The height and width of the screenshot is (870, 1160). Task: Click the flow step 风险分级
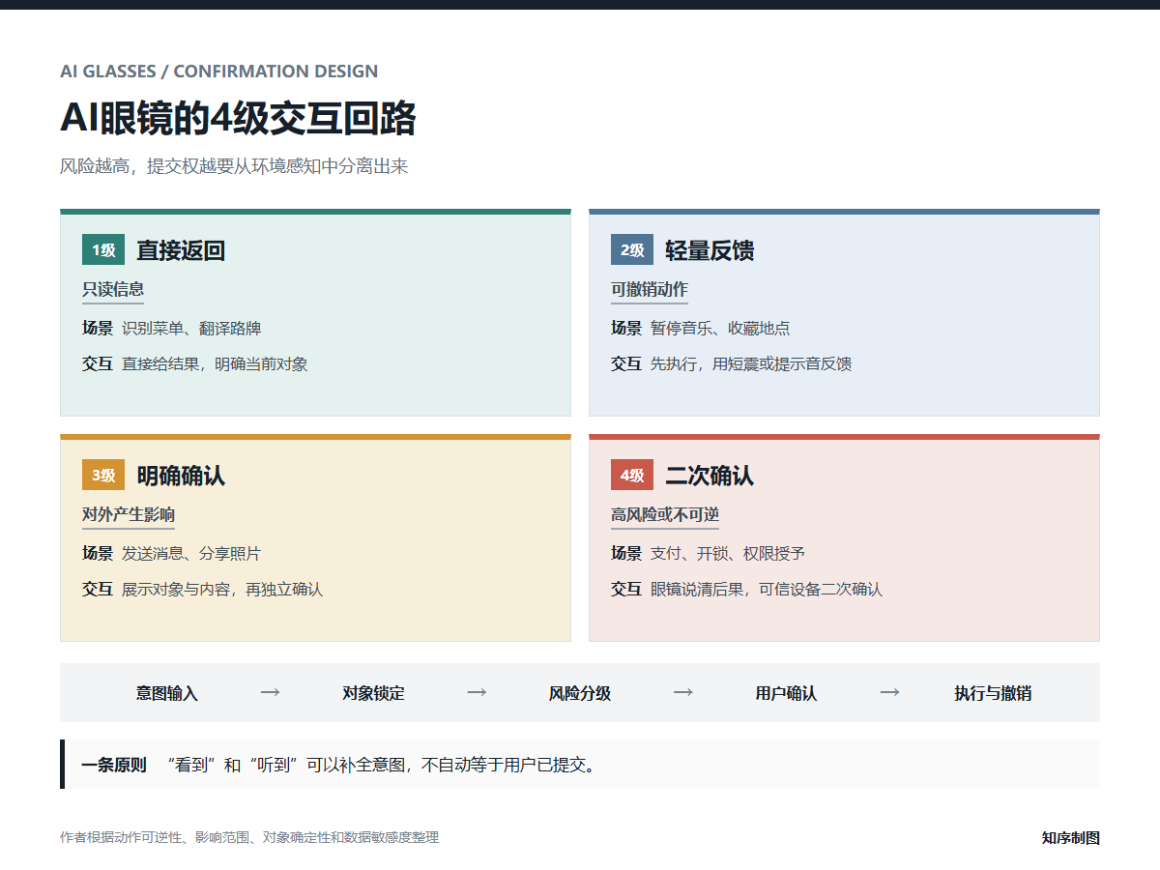tap(580, 693)
